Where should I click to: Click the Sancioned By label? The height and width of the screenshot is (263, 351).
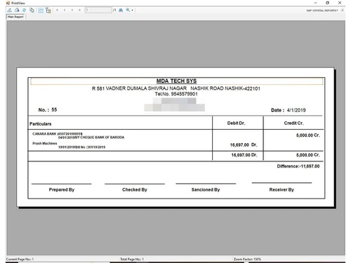206,189
